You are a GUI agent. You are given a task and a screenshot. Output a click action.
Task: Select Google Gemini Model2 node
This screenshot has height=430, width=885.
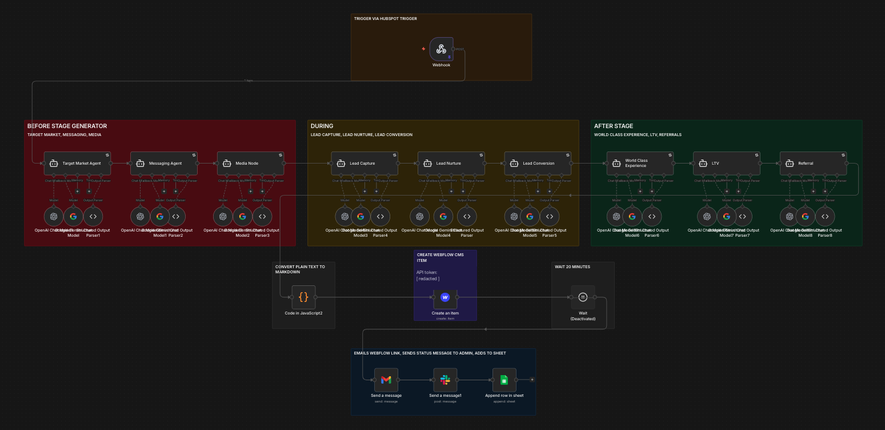click(242, 217)
